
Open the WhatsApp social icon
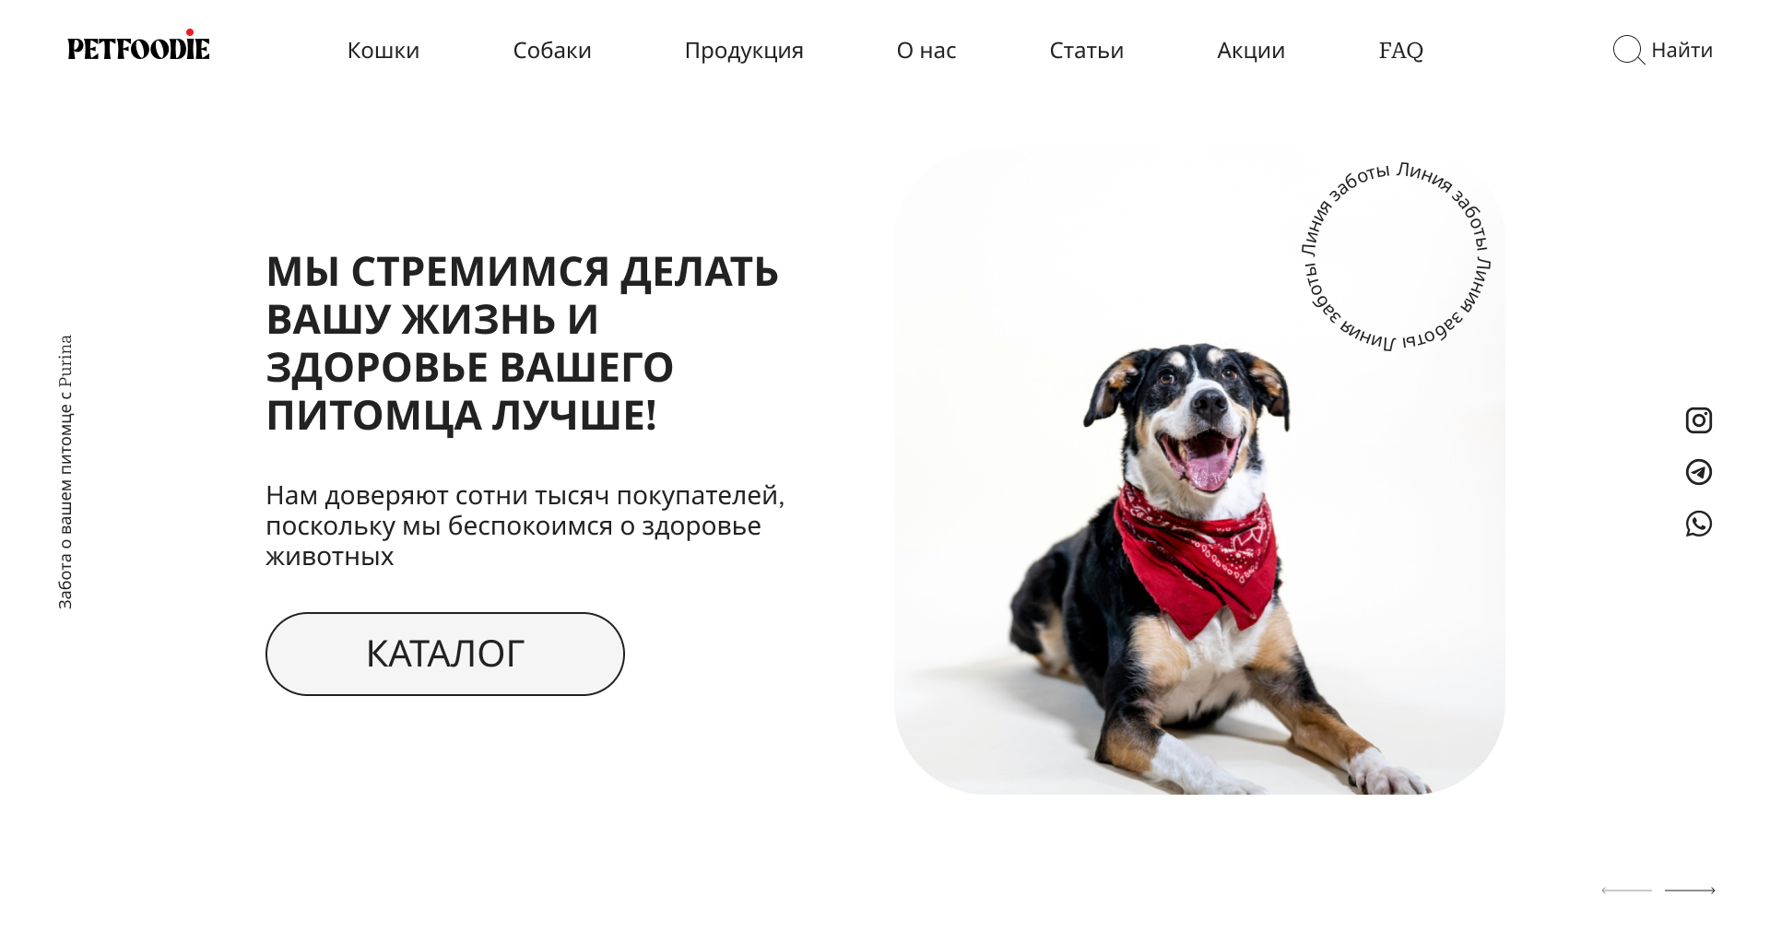(1698, 524)
